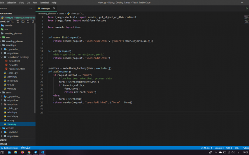Open the Run menu

[35, 3]
